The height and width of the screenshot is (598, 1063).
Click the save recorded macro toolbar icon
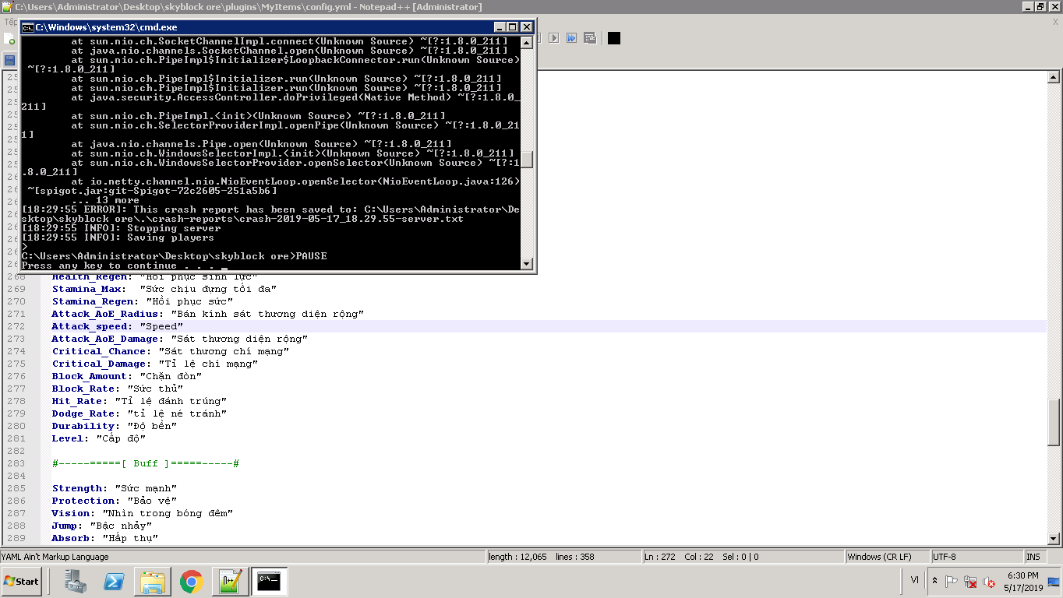tap(590, 38)
